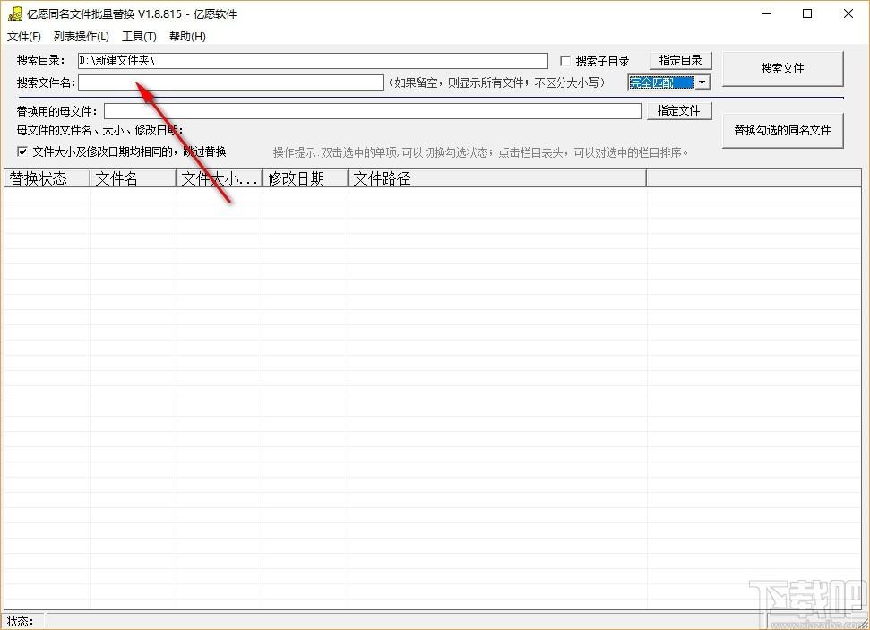Maximize the window
Screen dimensions: 870x630
pos(807,13)
